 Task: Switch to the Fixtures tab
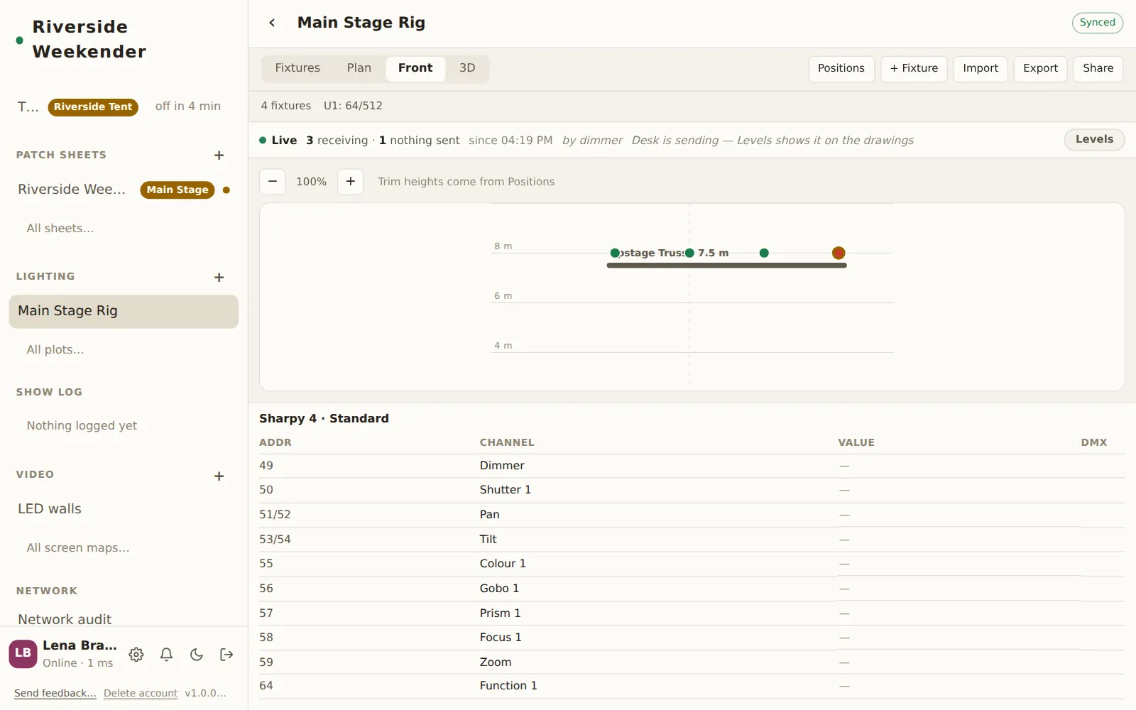point(297,68)
